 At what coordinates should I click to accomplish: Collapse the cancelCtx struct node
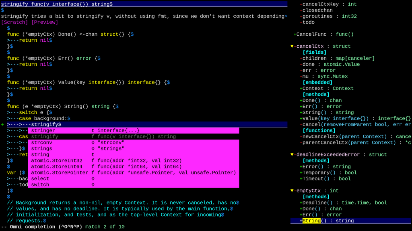click(x=292, y=47)
